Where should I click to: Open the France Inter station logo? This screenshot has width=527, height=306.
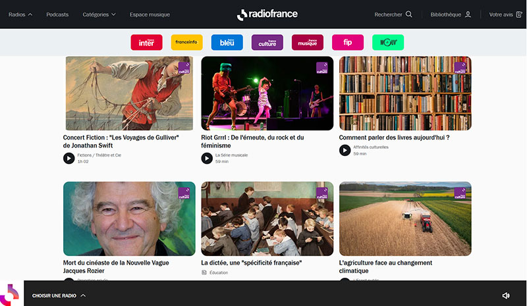pyautogui.click(x=146, y=42)
